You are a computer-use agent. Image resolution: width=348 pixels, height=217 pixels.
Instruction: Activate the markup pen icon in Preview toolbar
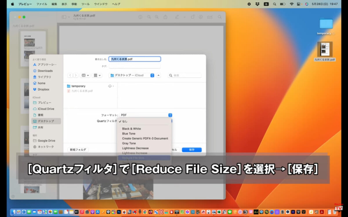click(177, 17)
